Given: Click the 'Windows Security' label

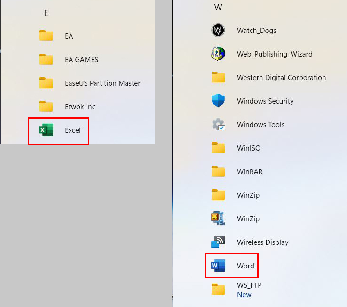Looking at the screenshot, I should click(x=265, y=101).
